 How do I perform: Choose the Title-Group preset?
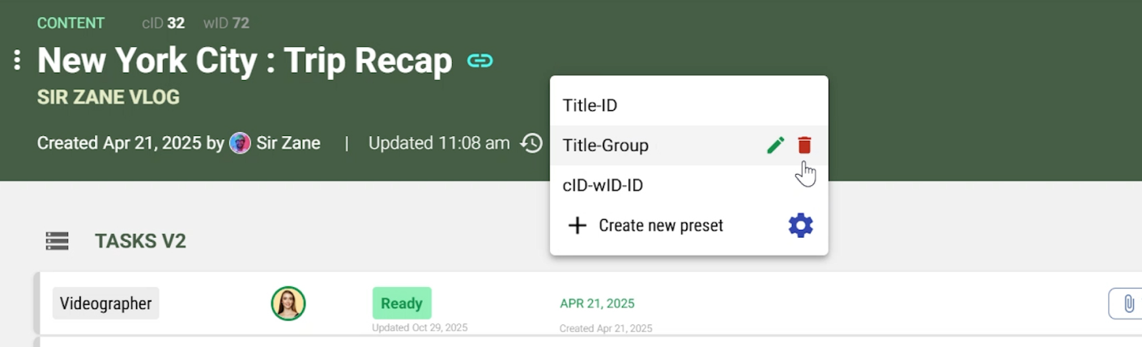click(x=606, y=146)
